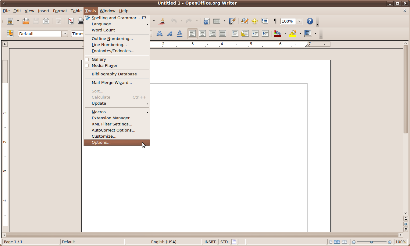This screenshot has height=246, width=410.
Task: Toggle nonprinting characters pilcrow icon
Action: (275, 21)
